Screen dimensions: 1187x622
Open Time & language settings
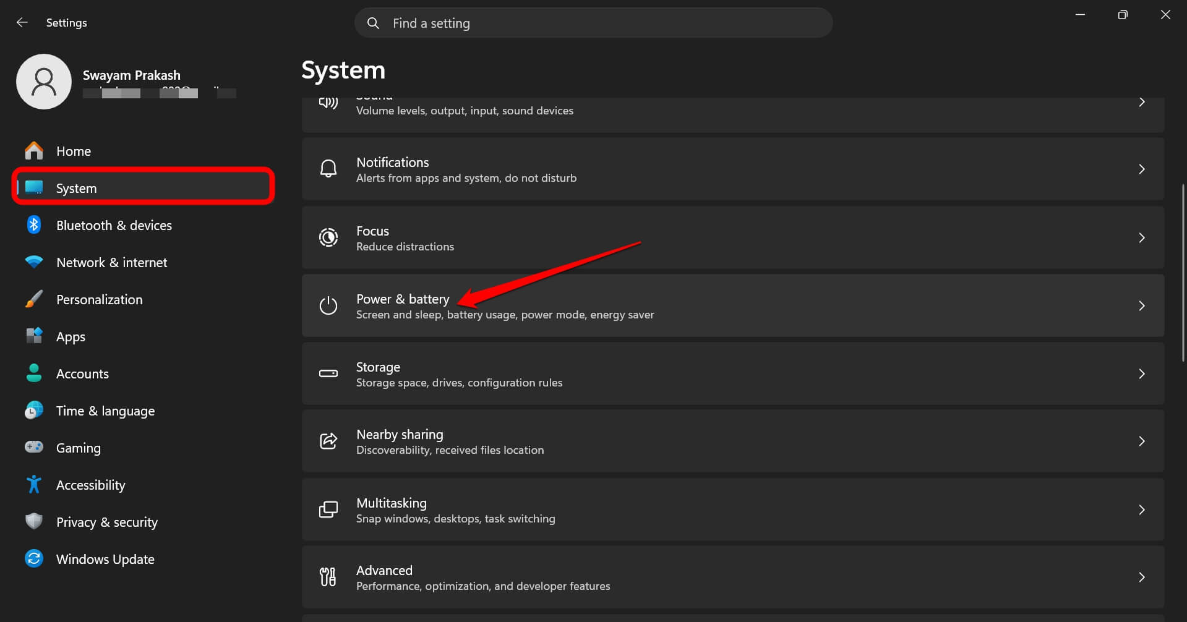[143, 411]
